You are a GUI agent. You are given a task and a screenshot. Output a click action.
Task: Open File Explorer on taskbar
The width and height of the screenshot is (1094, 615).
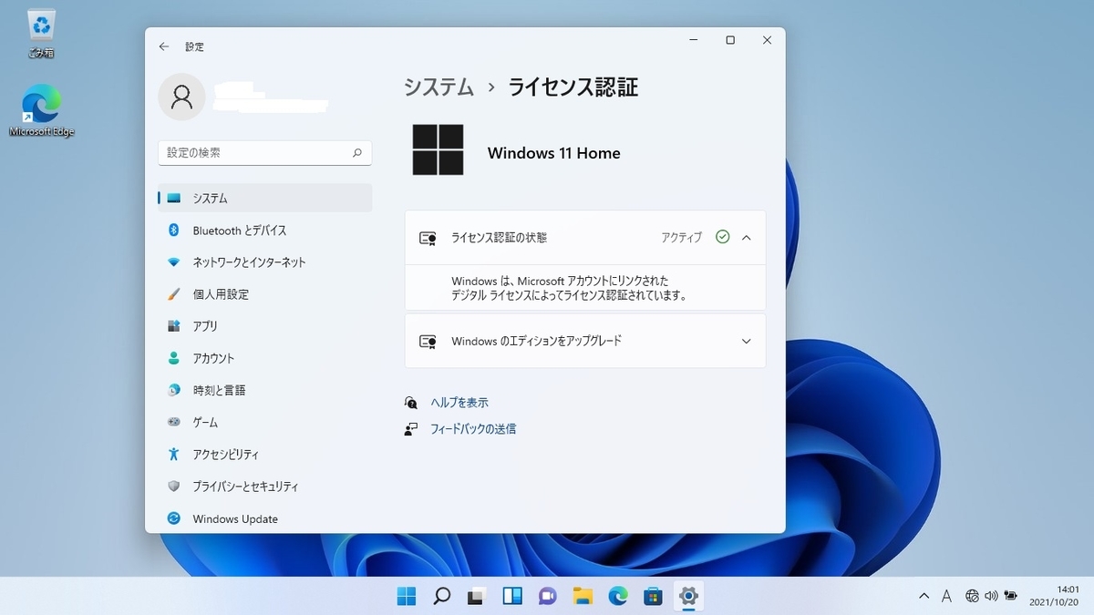pyautogui.click(x=583, y=596)
